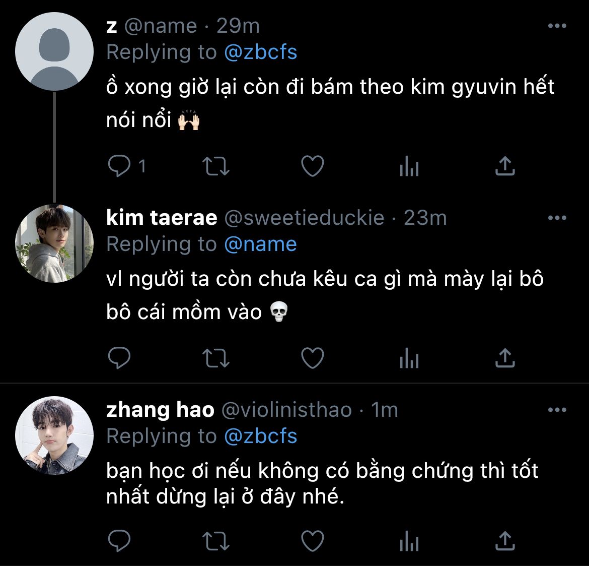Share kim taerae's tweet
This screenshot has width=589, height=566.
[x=504, y=358]
